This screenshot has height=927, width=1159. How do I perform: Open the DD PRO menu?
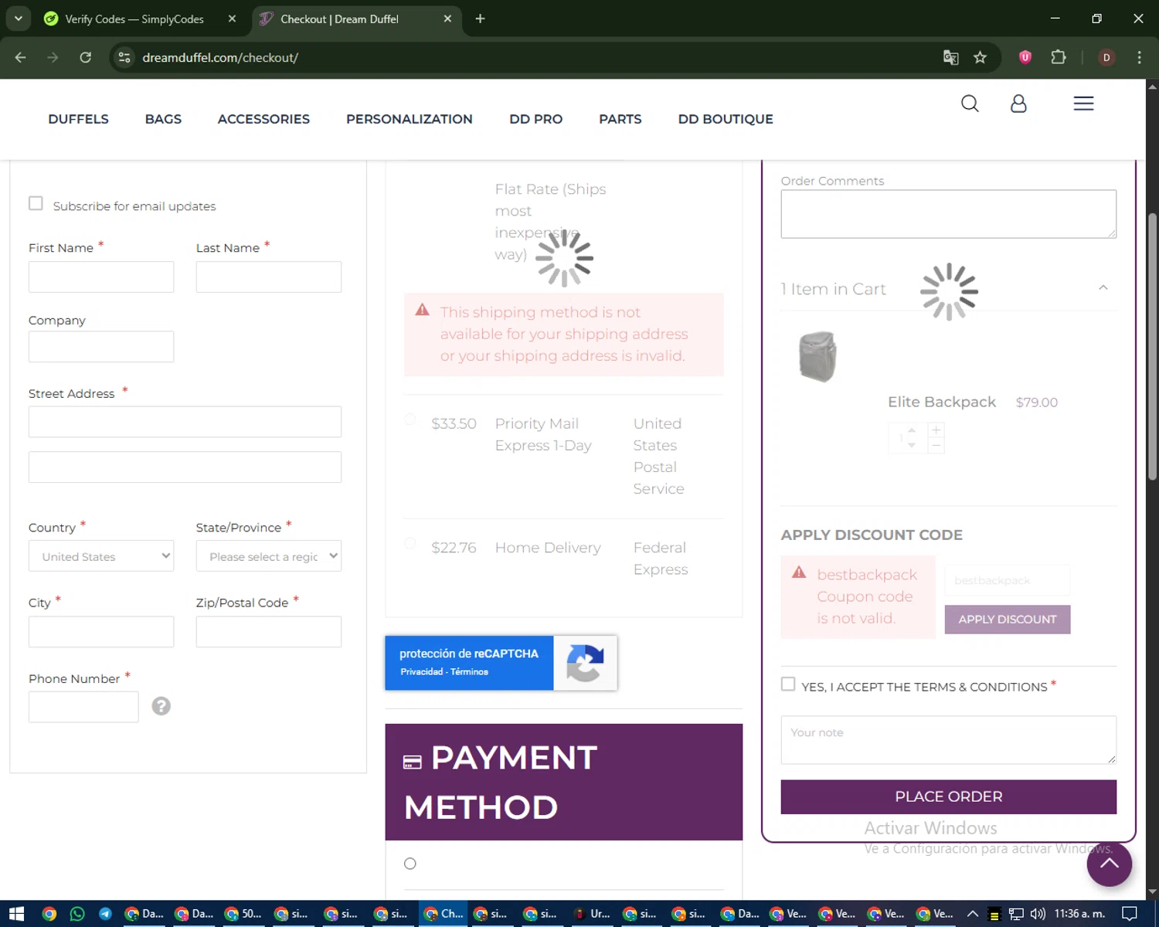click(x=535, y=119)
